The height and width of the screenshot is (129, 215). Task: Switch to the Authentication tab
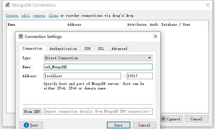coord(63,49)
